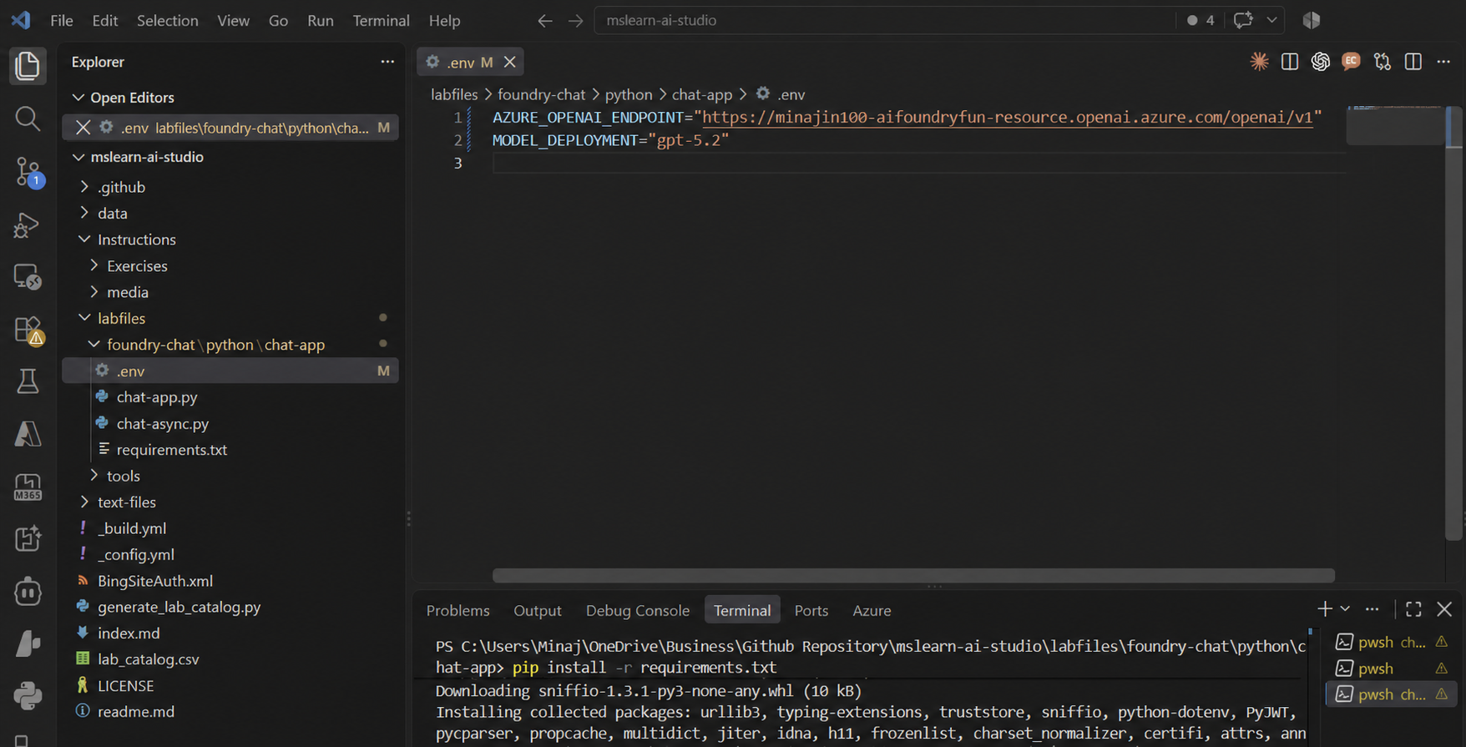This screenshot has height=747, width=1466.
Task: Open lab_catalog.csv file
Action: point(148,659)
